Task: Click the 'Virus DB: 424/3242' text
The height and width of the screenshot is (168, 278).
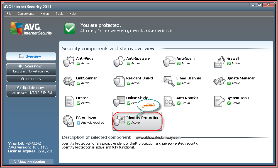Action: [25, 143]
